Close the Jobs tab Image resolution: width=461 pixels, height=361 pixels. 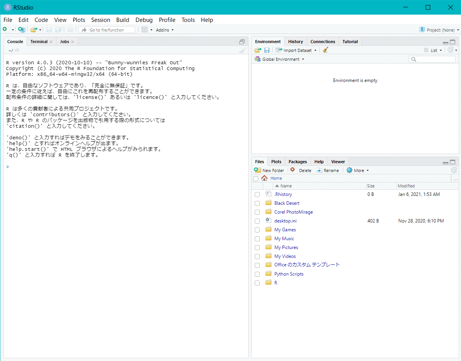point(73,42)
